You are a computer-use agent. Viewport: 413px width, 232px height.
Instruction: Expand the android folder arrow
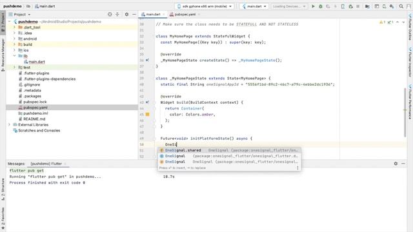[x=14, y=39]
